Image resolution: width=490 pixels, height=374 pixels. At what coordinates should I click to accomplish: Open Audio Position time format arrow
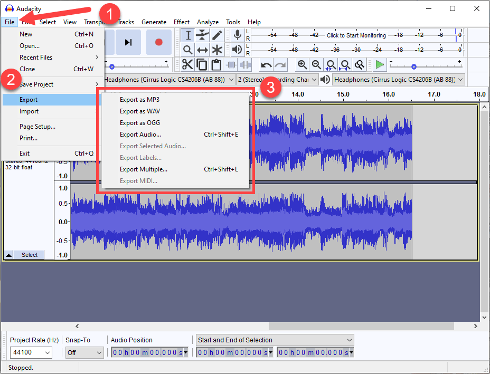186,352
